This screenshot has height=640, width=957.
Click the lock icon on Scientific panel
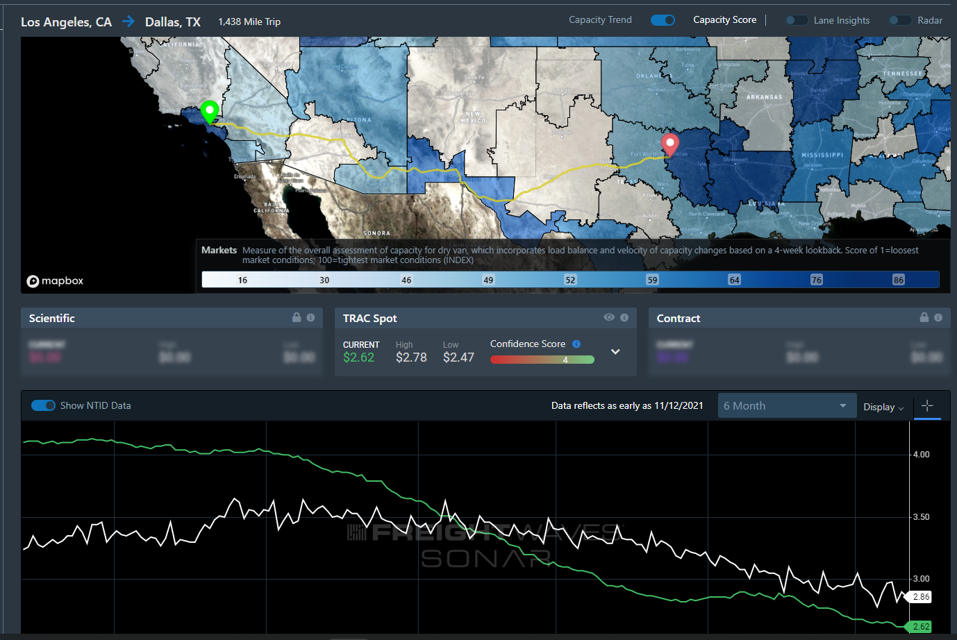(297, 317)
